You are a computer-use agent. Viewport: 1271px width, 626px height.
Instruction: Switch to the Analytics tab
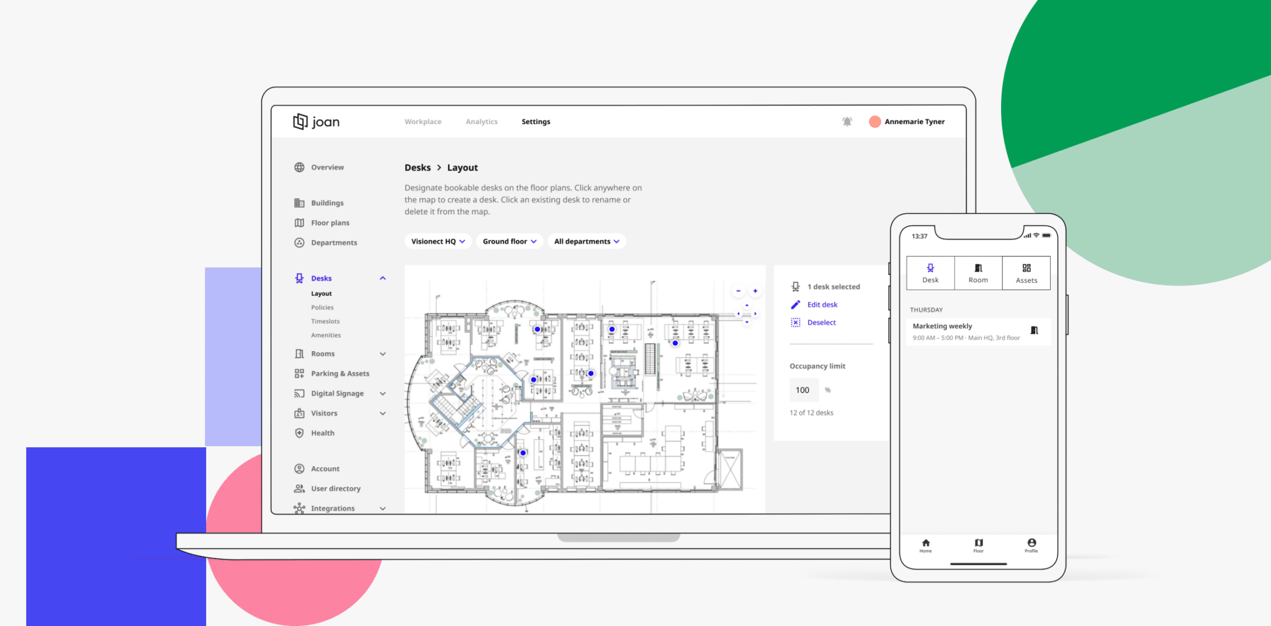[x=482, y=122]
